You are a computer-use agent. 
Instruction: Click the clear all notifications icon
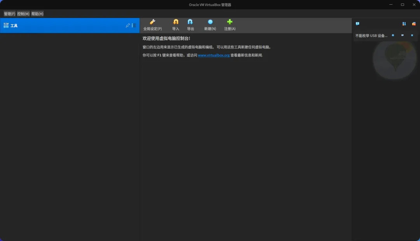413,24
